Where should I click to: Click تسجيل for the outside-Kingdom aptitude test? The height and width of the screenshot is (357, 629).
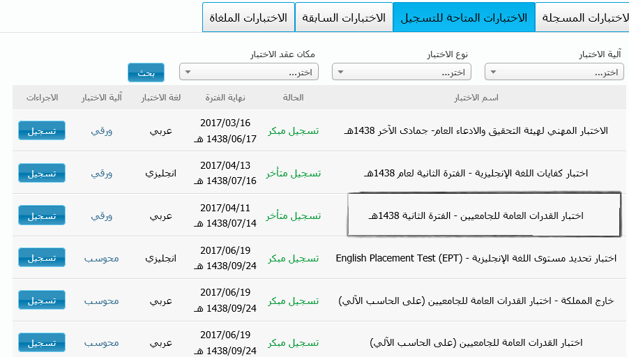(41, 300)
